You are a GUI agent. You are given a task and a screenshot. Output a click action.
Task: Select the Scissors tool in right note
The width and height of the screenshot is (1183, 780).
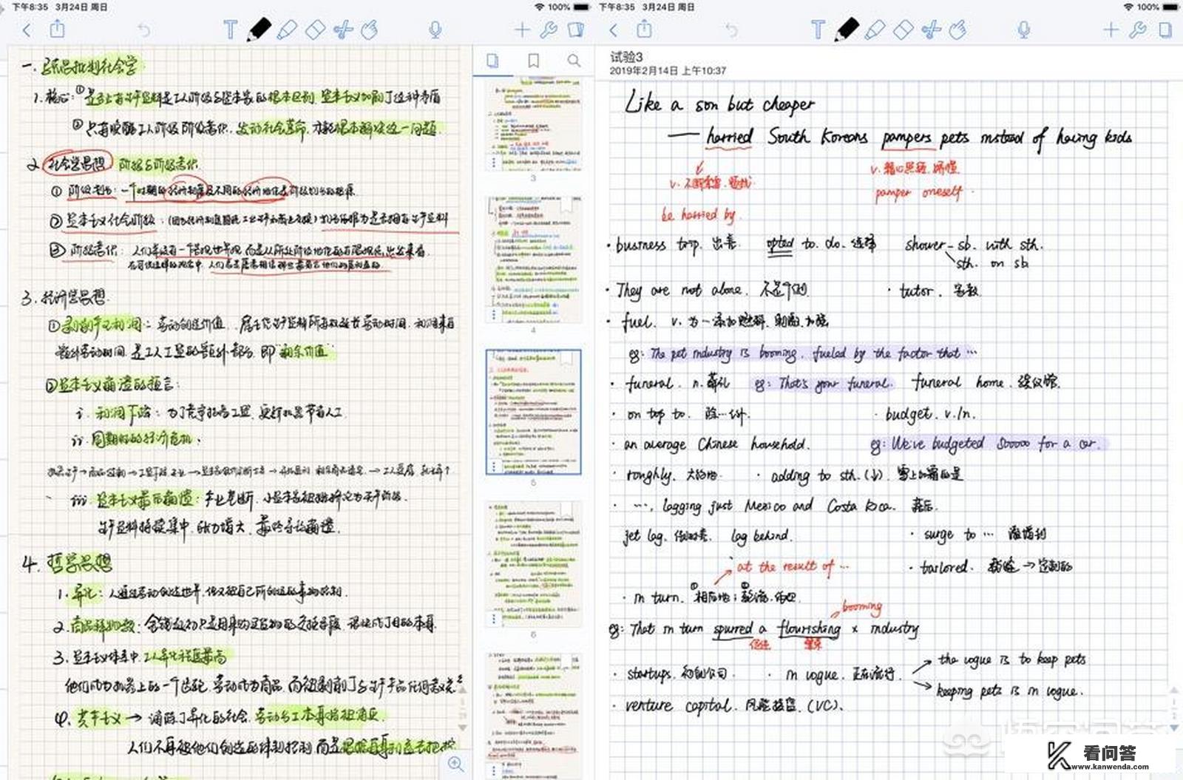point(931,30)
